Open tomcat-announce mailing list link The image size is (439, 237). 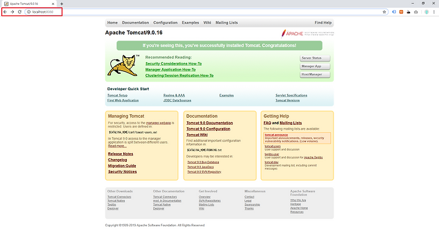pos(276,135)
